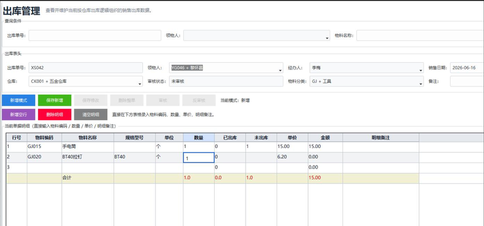This screenshot has height=226, width=484.
Task: Click the 未出库 column header
Action: pos(261,138)
